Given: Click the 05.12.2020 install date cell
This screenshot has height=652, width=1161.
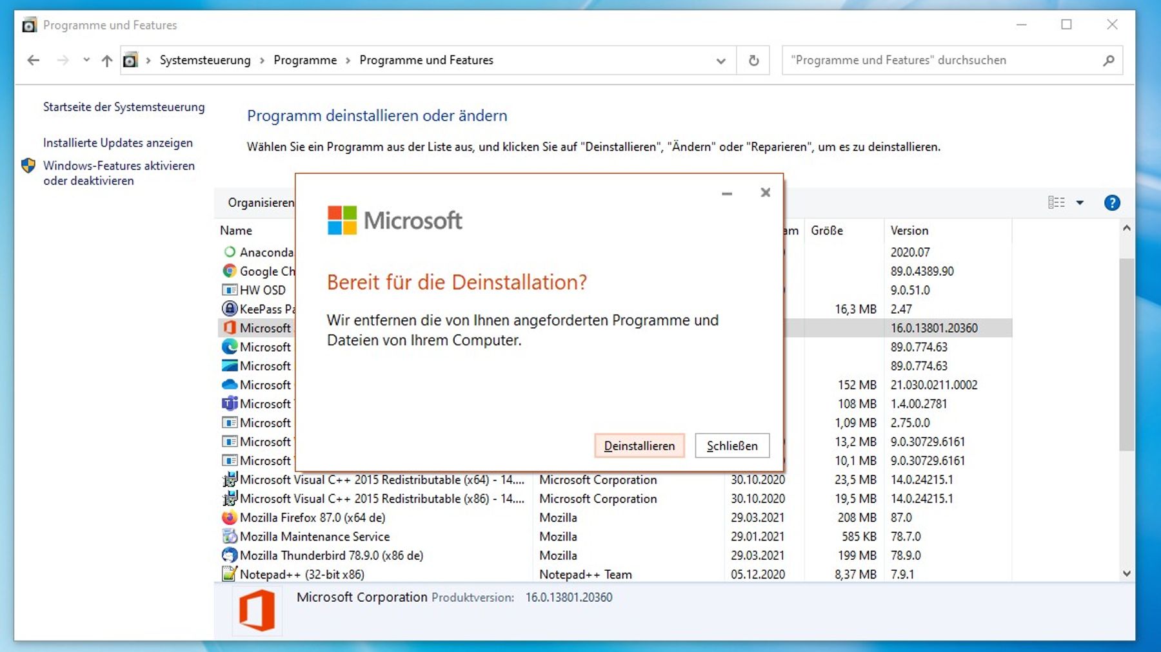Looking at the screenshot, I should [758, 574].
